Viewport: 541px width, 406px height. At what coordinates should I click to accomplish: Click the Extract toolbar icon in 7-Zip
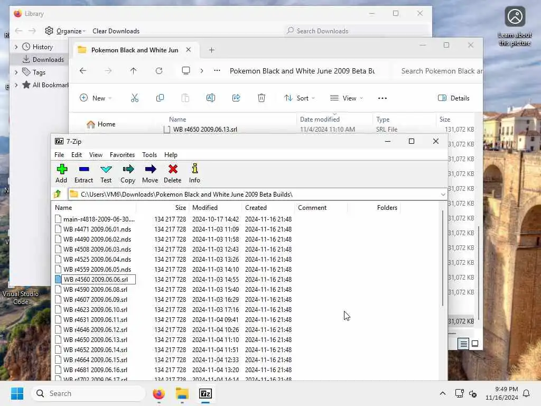(x=84, y=173)
